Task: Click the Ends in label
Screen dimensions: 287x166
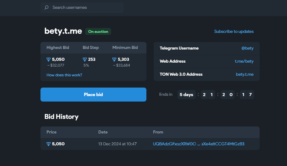Action: coord(166,94)
